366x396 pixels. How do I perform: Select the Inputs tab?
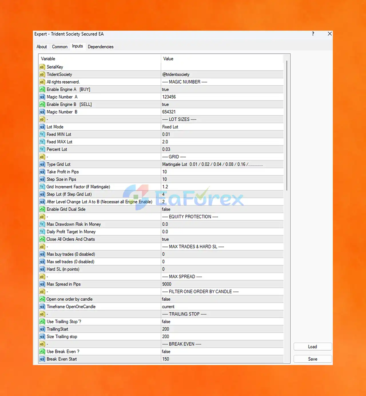77,46
